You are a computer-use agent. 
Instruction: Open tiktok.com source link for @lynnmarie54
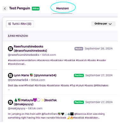coord(38,80)
